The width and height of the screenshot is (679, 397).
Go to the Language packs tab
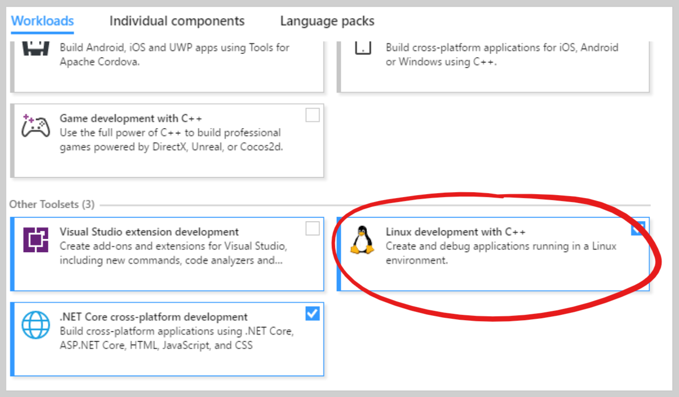(327, 21)
